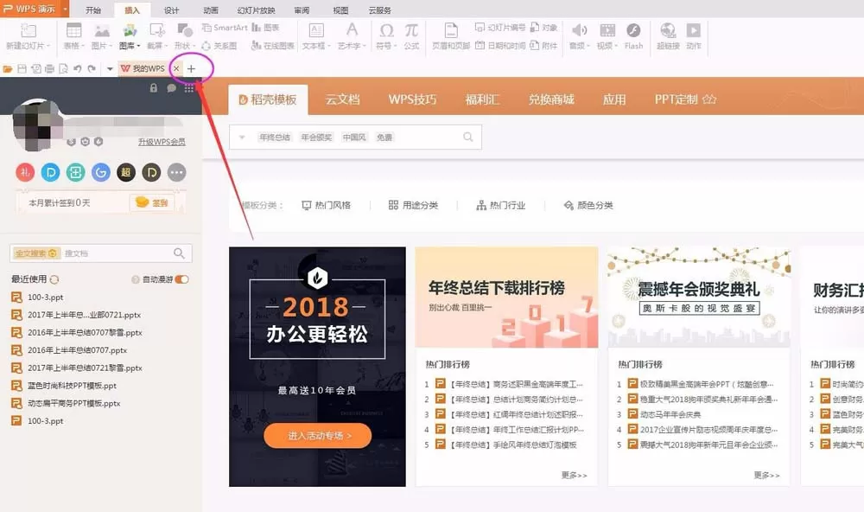Open the 升级WPS会员 link
Image resolution: width=864 pixels, height=512 pixels.
point(162,142)
